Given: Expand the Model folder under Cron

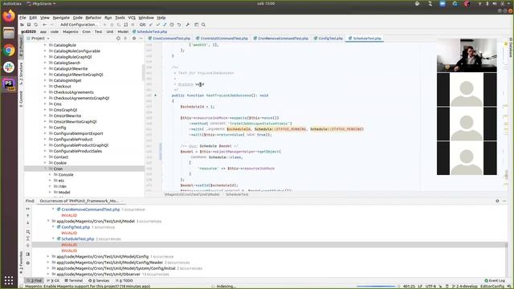Looking at the screenshot, I should tap(50, 192).
